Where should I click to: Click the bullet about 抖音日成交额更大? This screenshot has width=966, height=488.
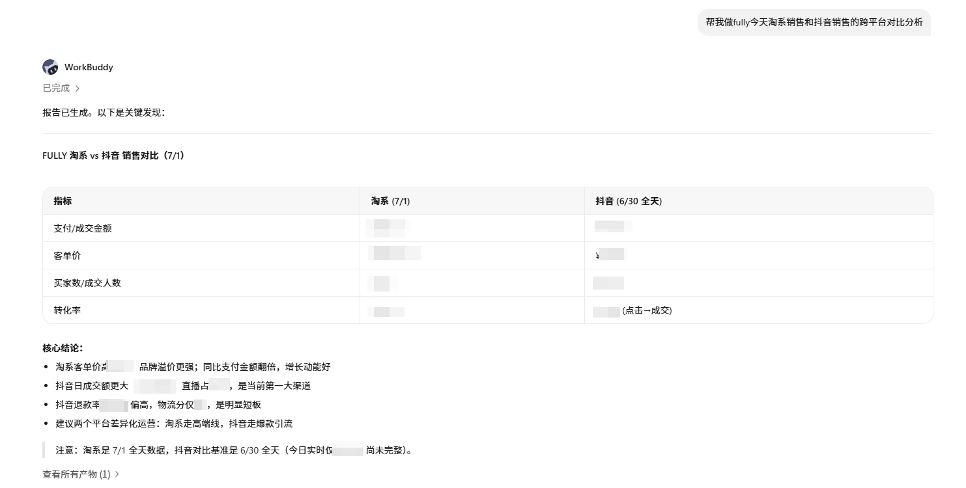[183, 386]
